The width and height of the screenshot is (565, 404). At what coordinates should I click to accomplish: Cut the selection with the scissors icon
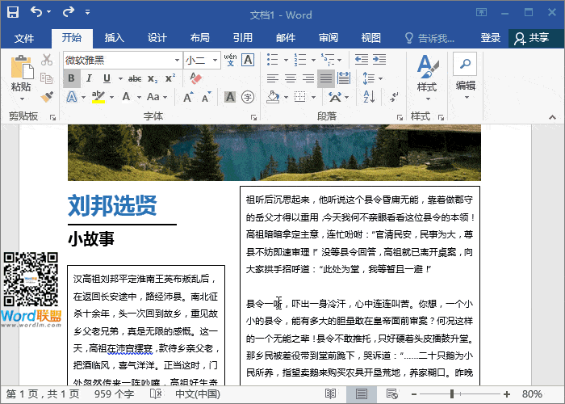tap(47, 60)
